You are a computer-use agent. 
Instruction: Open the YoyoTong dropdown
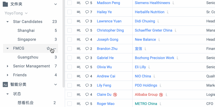pyautogui.click(x=16, y=13)
